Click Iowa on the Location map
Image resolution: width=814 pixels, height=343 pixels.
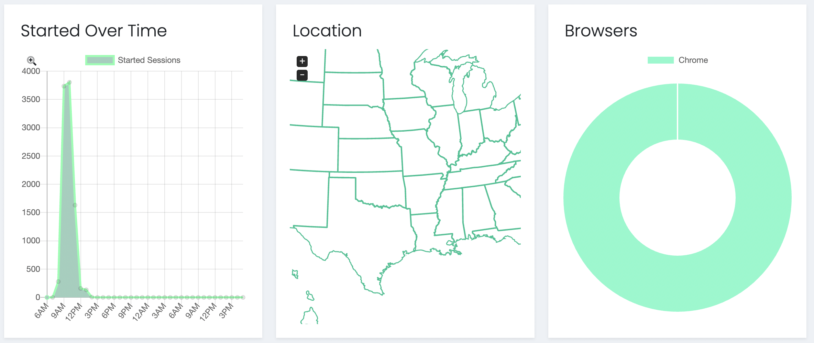pyautogui.click(x=407, y=113)
